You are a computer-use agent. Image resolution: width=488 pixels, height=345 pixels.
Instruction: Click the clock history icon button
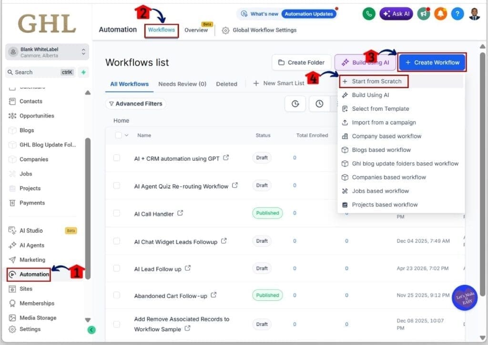[x=319, y=104]
